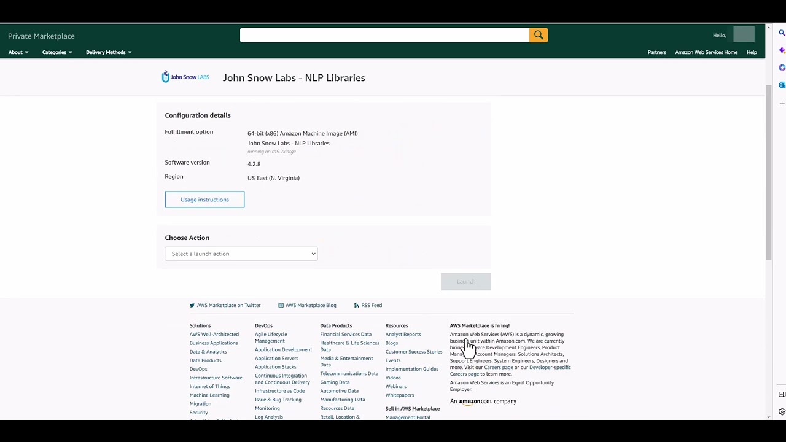This screenshot has height=442, width=786.
Task: Open Machine Learning solutions link
Action: [x=209, y=395]
